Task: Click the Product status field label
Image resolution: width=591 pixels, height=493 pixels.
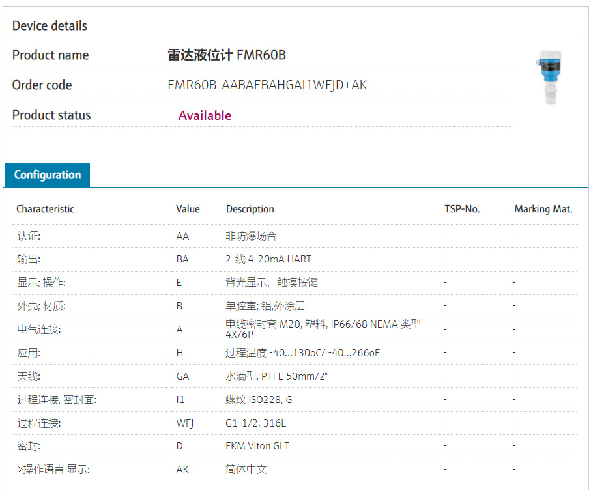Action: coord(51,115)
